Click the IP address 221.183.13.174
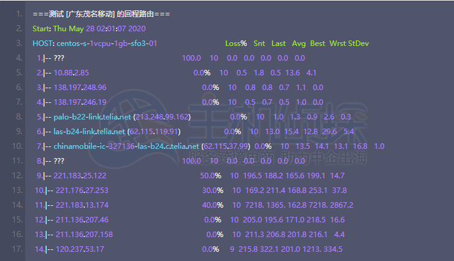This screenshot has width=454, height=261. pyautogui.click(x=82, y=205)
